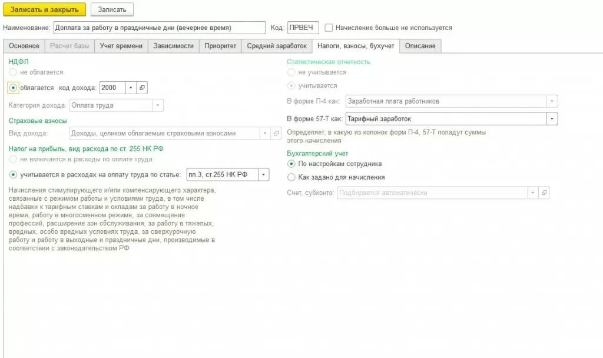Open the 'Описание' tab
The height and width of the screenshot is (358, 603).
(420, 46)
